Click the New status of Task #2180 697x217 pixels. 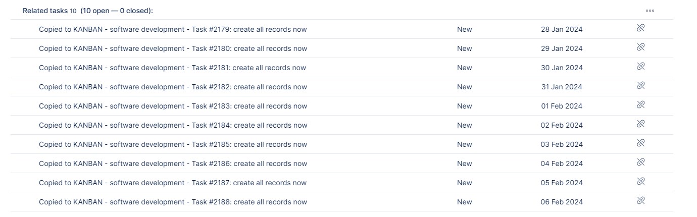[x=464, y=48]
